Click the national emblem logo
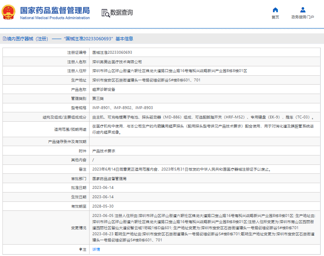 pos(9,12)
